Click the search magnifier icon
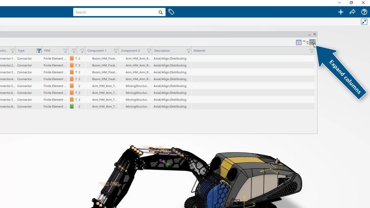Image resolution: width=370 pixels, height=208 pixels. [x=160, y=12]
